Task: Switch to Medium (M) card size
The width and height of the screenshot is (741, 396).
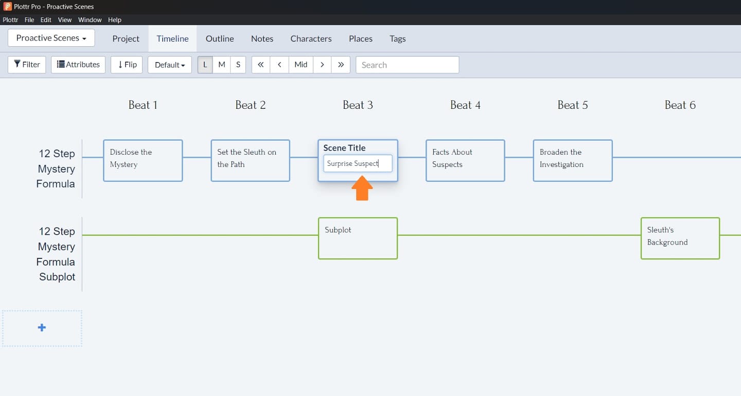Action: coord(222,65)
